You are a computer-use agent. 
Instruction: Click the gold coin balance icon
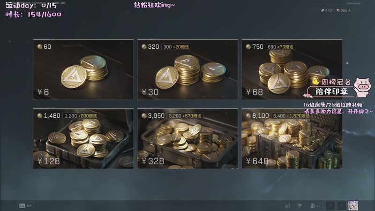[338, 10]
